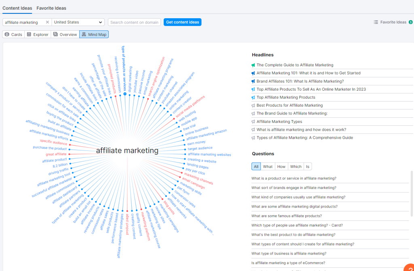Click the questions list scrollbar
Screen dimensions: 414x271
coord(411,194)
